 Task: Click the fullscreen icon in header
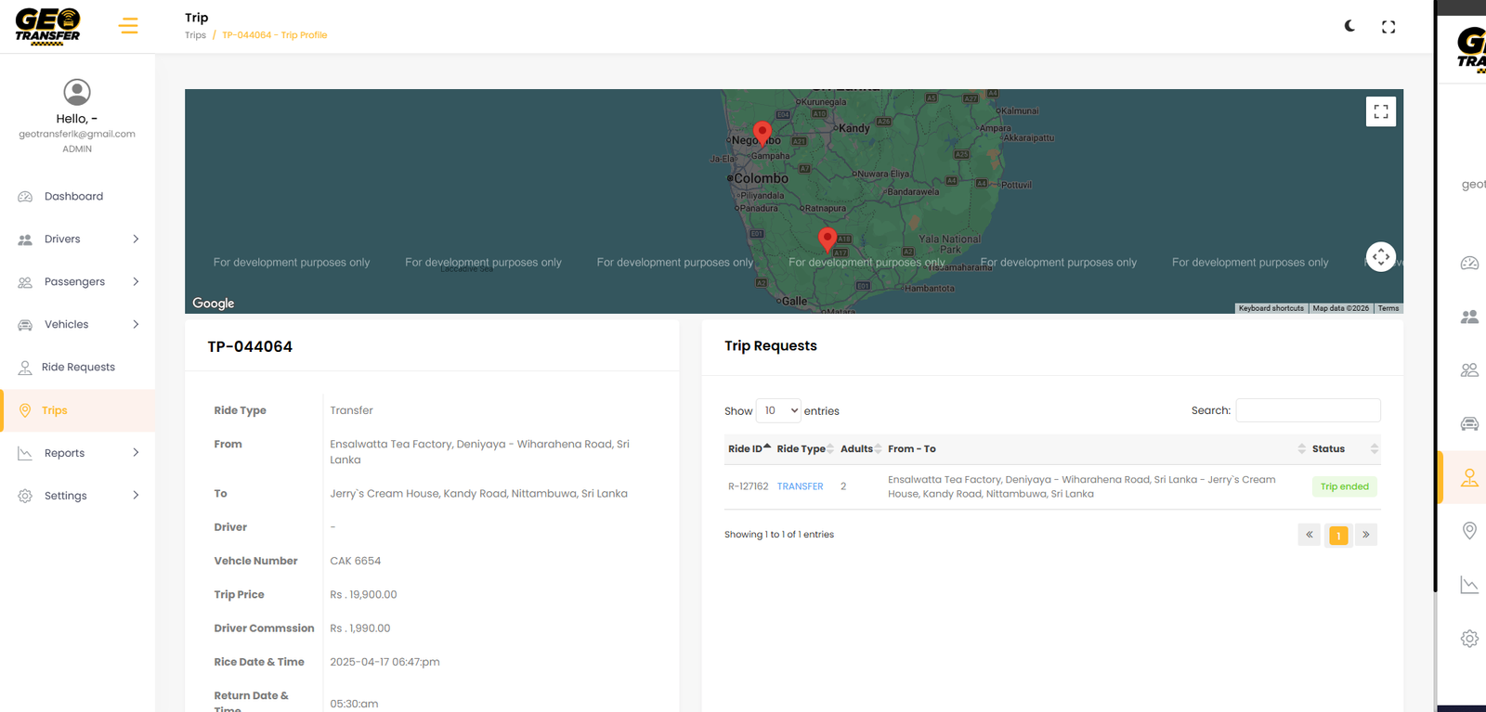click(1388, 27)
